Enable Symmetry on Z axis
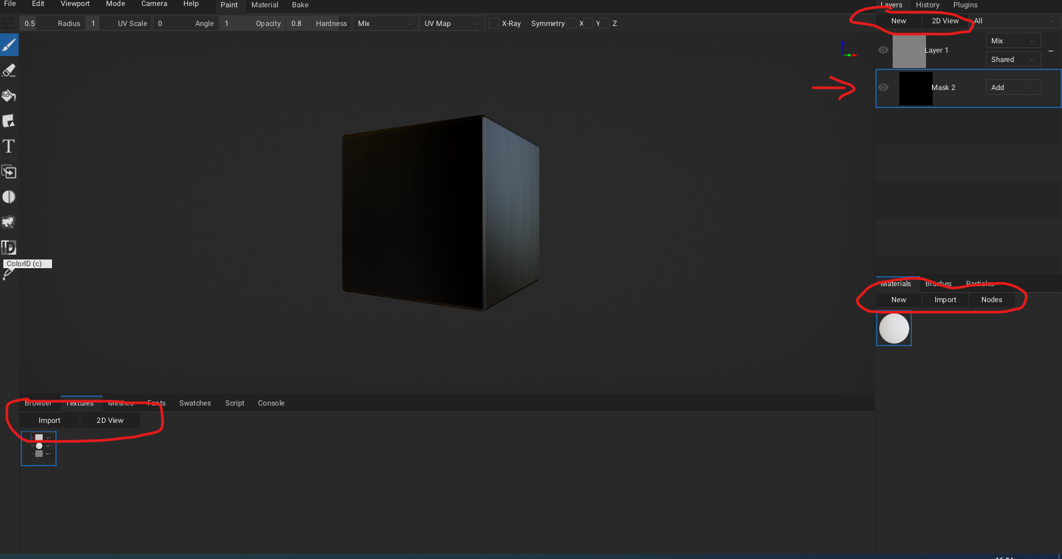 pos(605,23)
